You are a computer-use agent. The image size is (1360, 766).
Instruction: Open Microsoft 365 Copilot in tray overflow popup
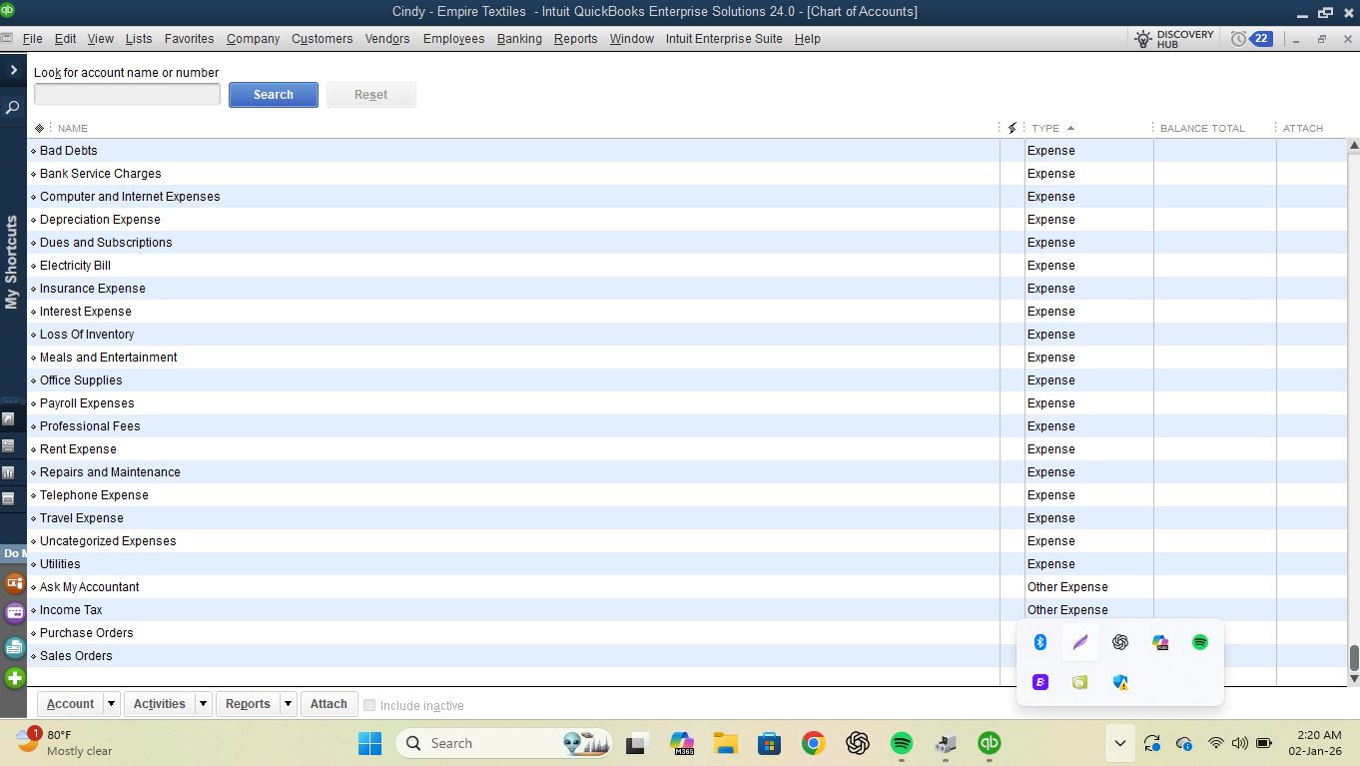pyautogui.click(x=1160, y=642)
